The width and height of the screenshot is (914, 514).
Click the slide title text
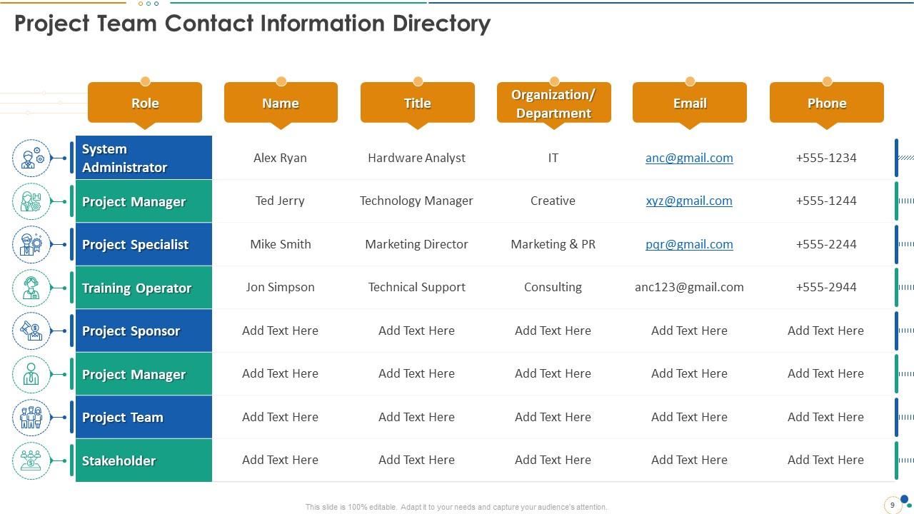(252, 24)
